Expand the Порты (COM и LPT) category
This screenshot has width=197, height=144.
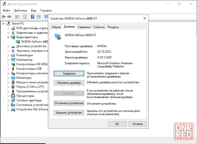(8, 87)
